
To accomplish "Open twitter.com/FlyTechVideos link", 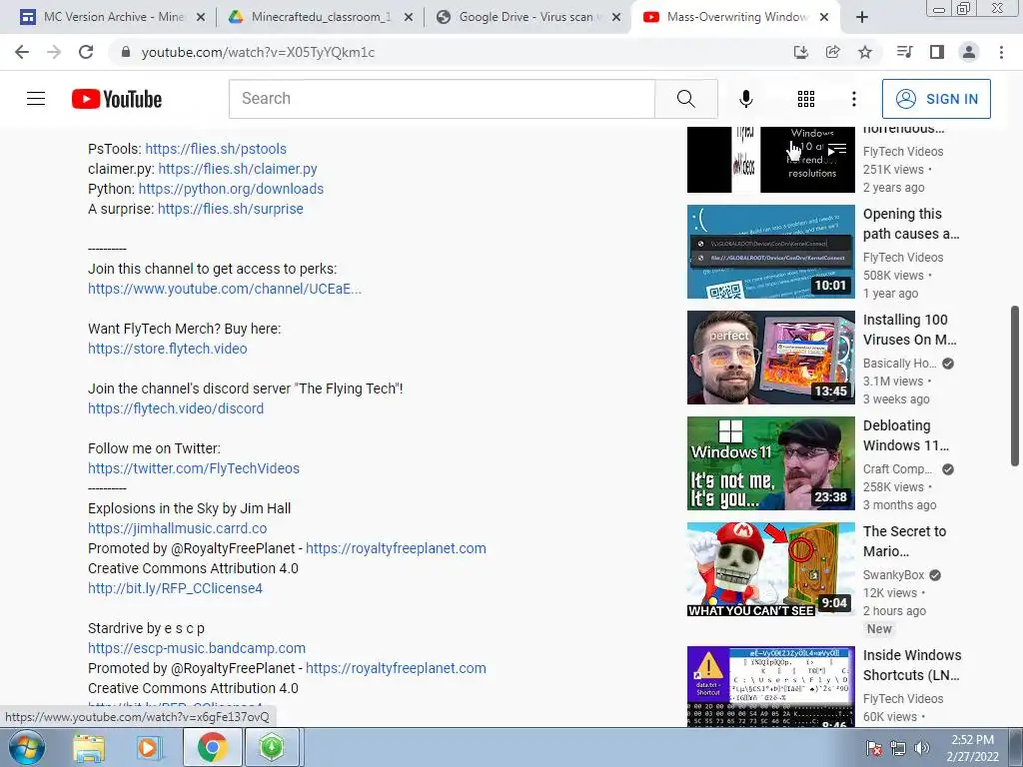I will (194, 468).
